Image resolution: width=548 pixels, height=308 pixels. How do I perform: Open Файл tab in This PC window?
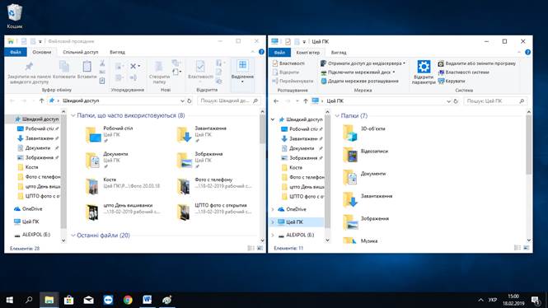click(279, 53)
